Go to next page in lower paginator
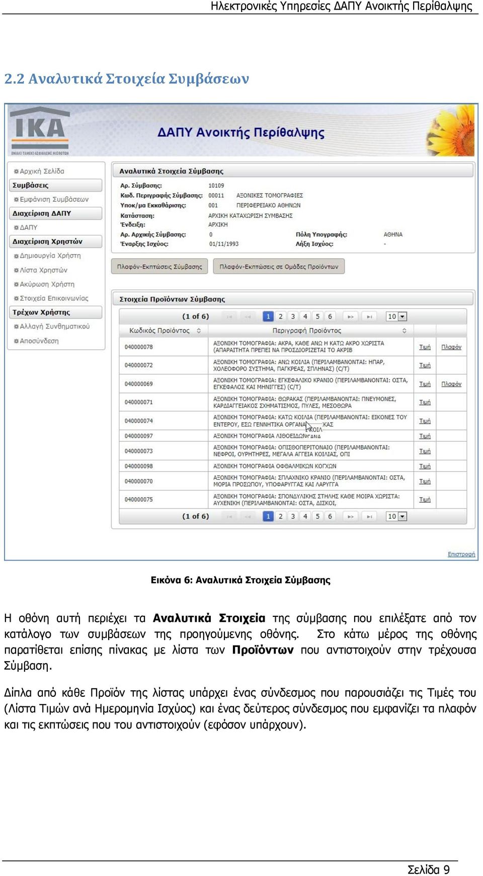Image resolution: width=483 pixels, height=876 pixels. tap(351, 516)
